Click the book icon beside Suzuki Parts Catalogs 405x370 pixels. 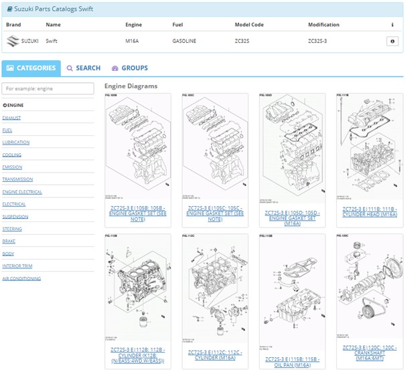coord(9,9)
